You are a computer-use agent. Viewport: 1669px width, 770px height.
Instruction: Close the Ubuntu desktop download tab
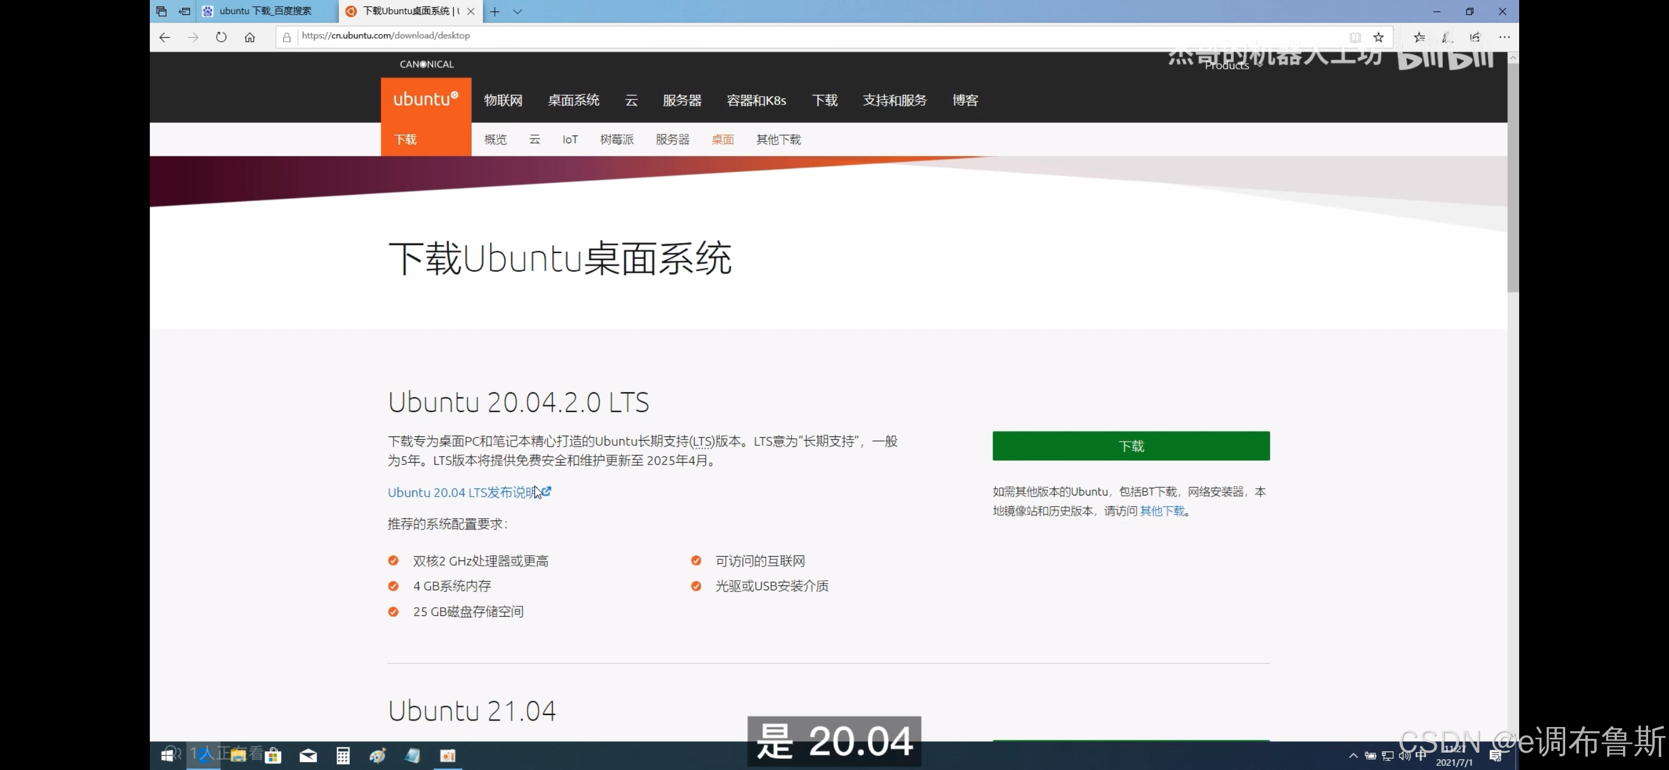(x=471, y=11)
